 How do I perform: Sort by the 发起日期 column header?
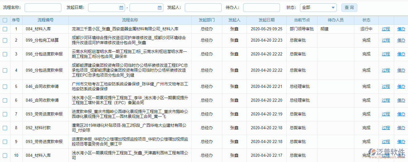(x=266, y=20)
